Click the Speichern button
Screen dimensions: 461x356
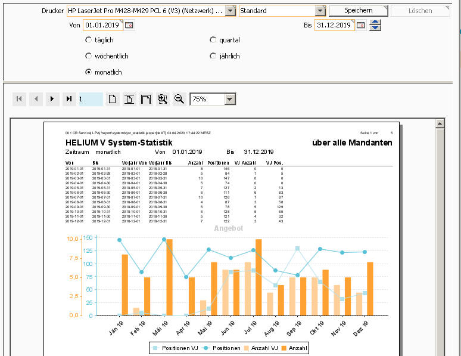click(x=358, y=11)
